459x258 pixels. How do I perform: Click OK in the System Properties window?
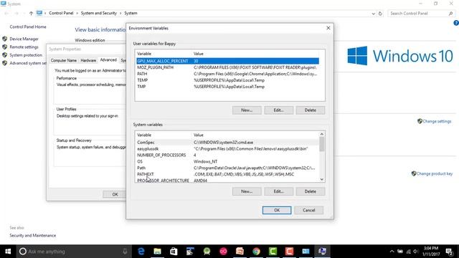pos(115,194)
